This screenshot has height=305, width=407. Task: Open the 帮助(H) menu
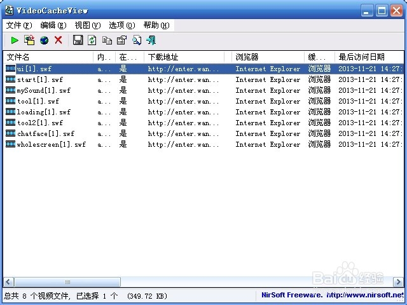click(156, 25)
